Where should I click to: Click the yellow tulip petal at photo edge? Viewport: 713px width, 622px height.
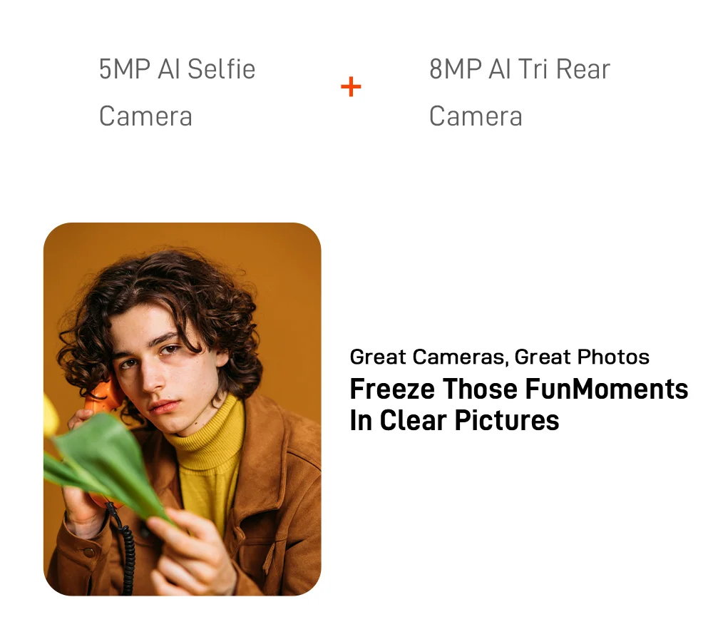pyautogui.click(x=50, y=415)
